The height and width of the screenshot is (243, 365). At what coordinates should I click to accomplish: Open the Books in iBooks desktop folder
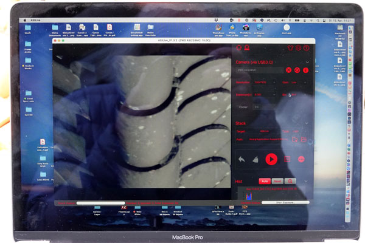point(28,63)
